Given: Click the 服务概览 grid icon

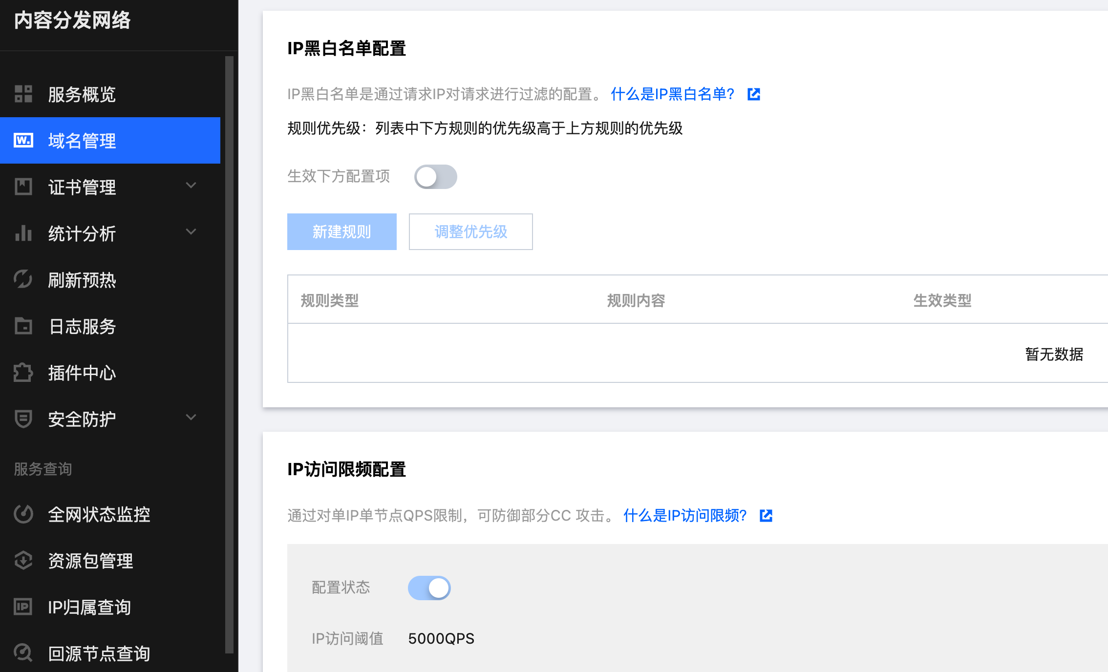Looking at the screenshot, I should [x=23, y=94].
